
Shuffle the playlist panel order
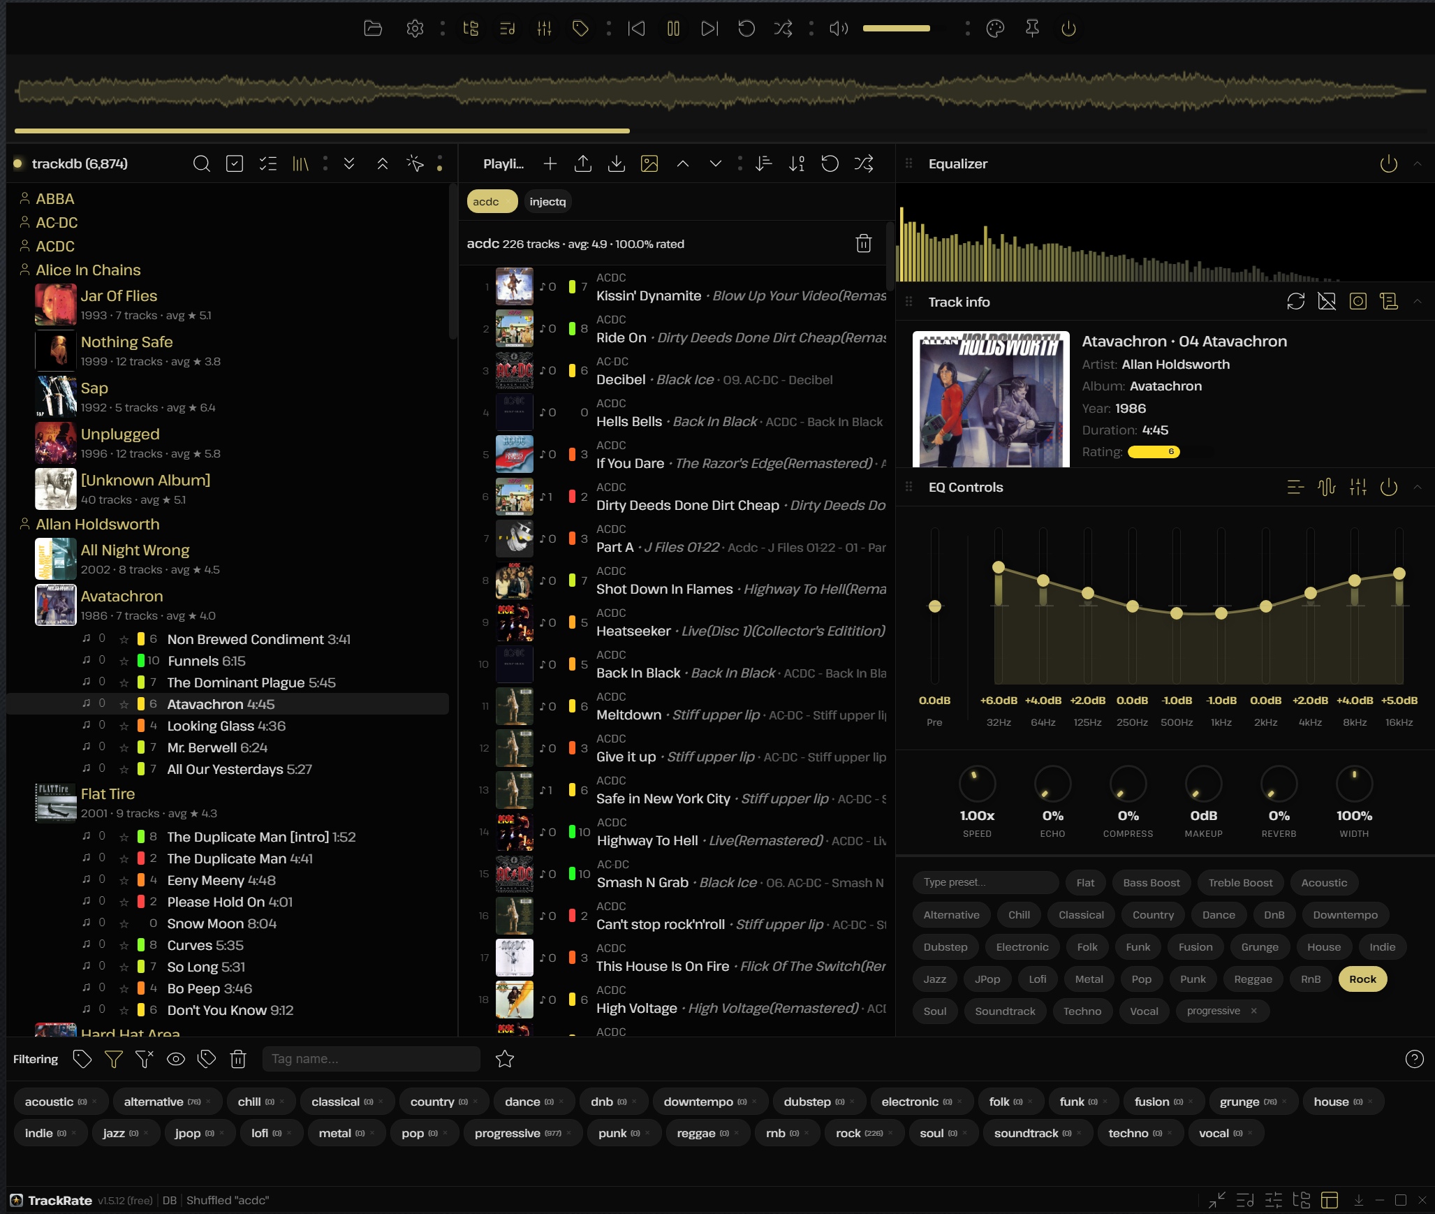[864, 163]
